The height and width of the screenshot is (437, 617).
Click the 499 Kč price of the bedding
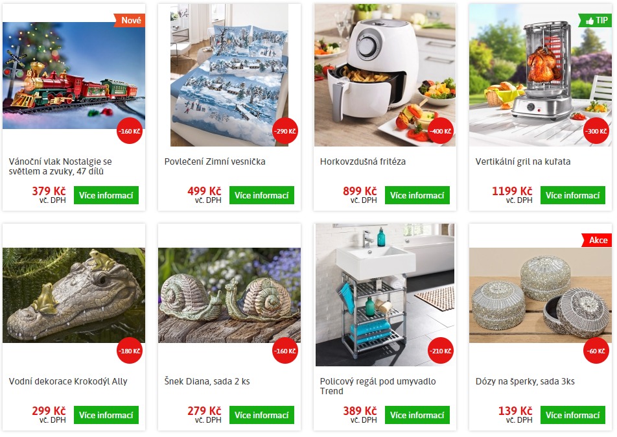[x=204, y=191]
